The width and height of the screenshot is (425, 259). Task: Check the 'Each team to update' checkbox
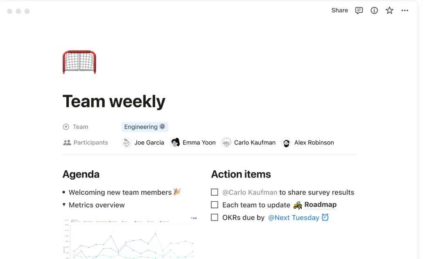pyautogui.click(x=215, y=205)
